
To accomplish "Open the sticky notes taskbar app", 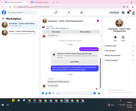I will point(13,100).
